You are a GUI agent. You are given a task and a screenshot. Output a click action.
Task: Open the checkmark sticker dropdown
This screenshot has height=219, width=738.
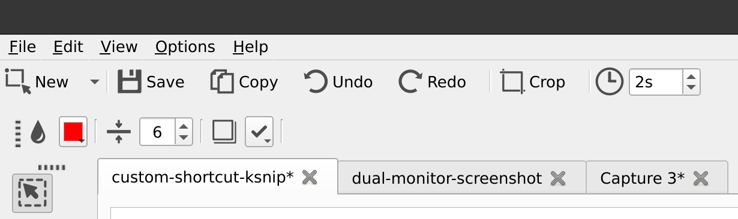(x=259, y=132)
